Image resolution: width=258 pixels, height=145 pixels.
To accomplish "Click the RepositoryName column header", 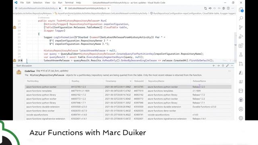I will click(x=156, y=81).
